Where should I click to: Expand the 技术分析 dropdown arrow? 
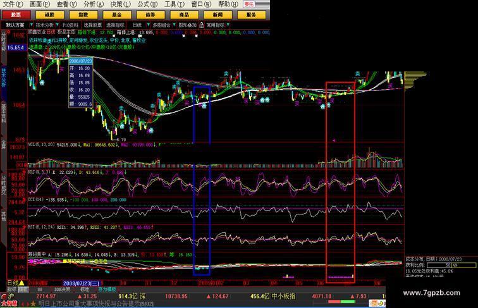(58, 25)
